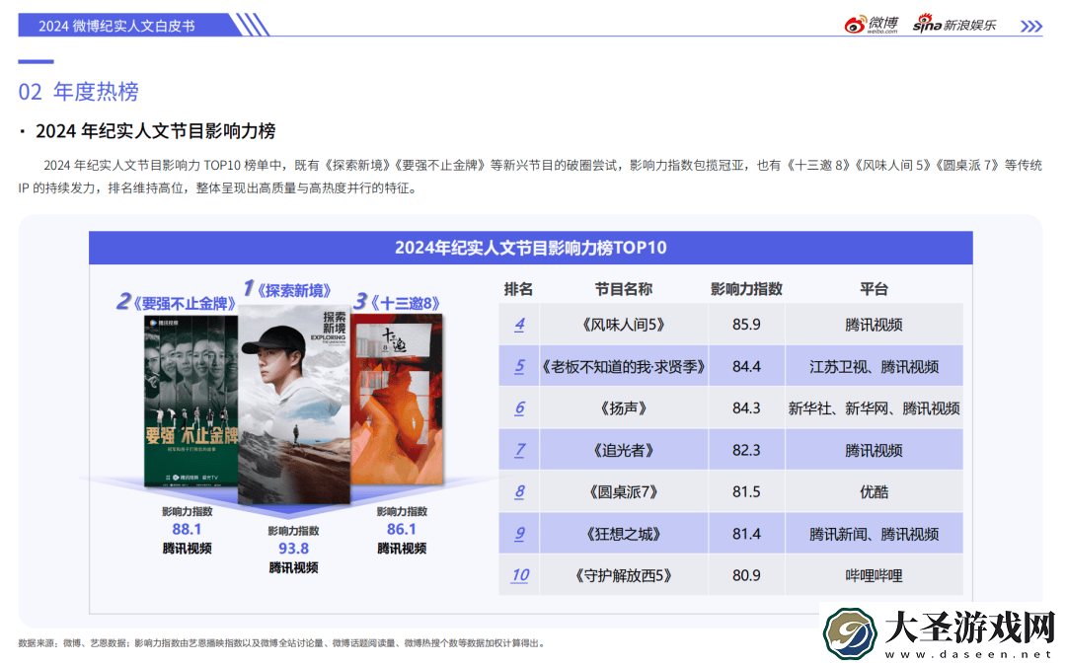The image size is (1066, 666).
Task: Click the 数据来源 footnote text
Action: pos(281,643)
